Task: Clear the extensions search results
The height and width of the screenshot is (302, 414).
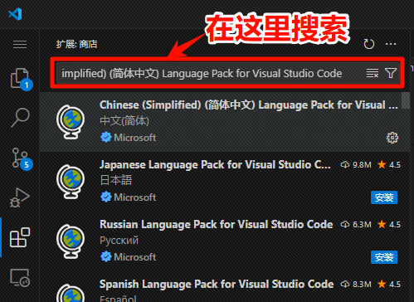Action: (373, 73)
